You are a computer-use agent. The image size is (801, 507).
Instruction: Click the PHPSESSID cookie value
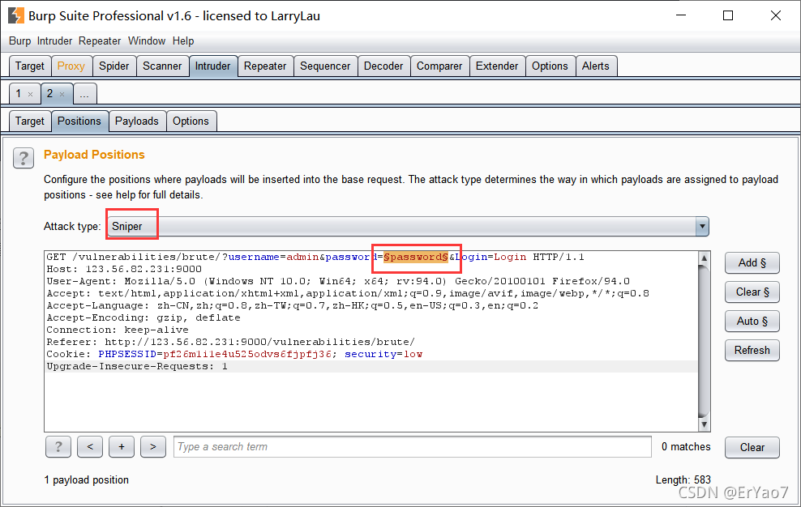point(247,355)
